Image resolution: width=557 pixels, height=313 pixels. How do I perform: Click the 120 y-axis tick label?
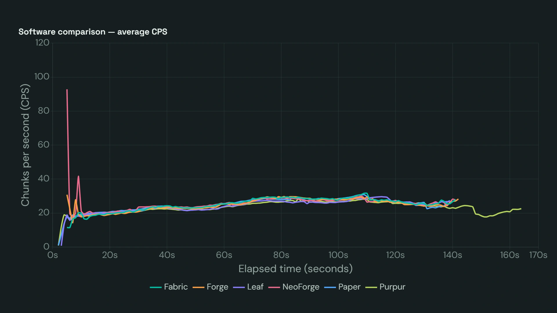tap(42, 43)
